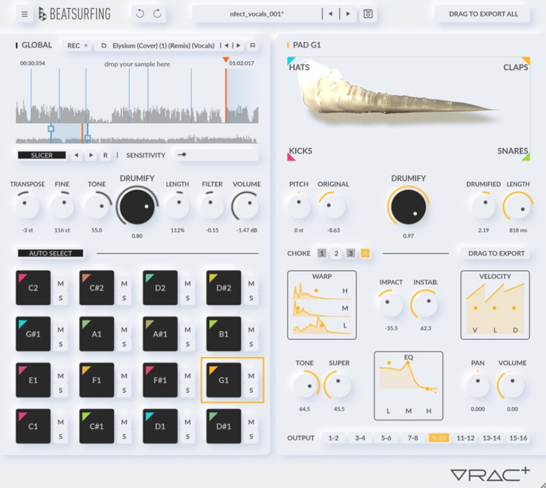Click the undo arrow icon
This screenshot has width=546, height=488.
140,14
